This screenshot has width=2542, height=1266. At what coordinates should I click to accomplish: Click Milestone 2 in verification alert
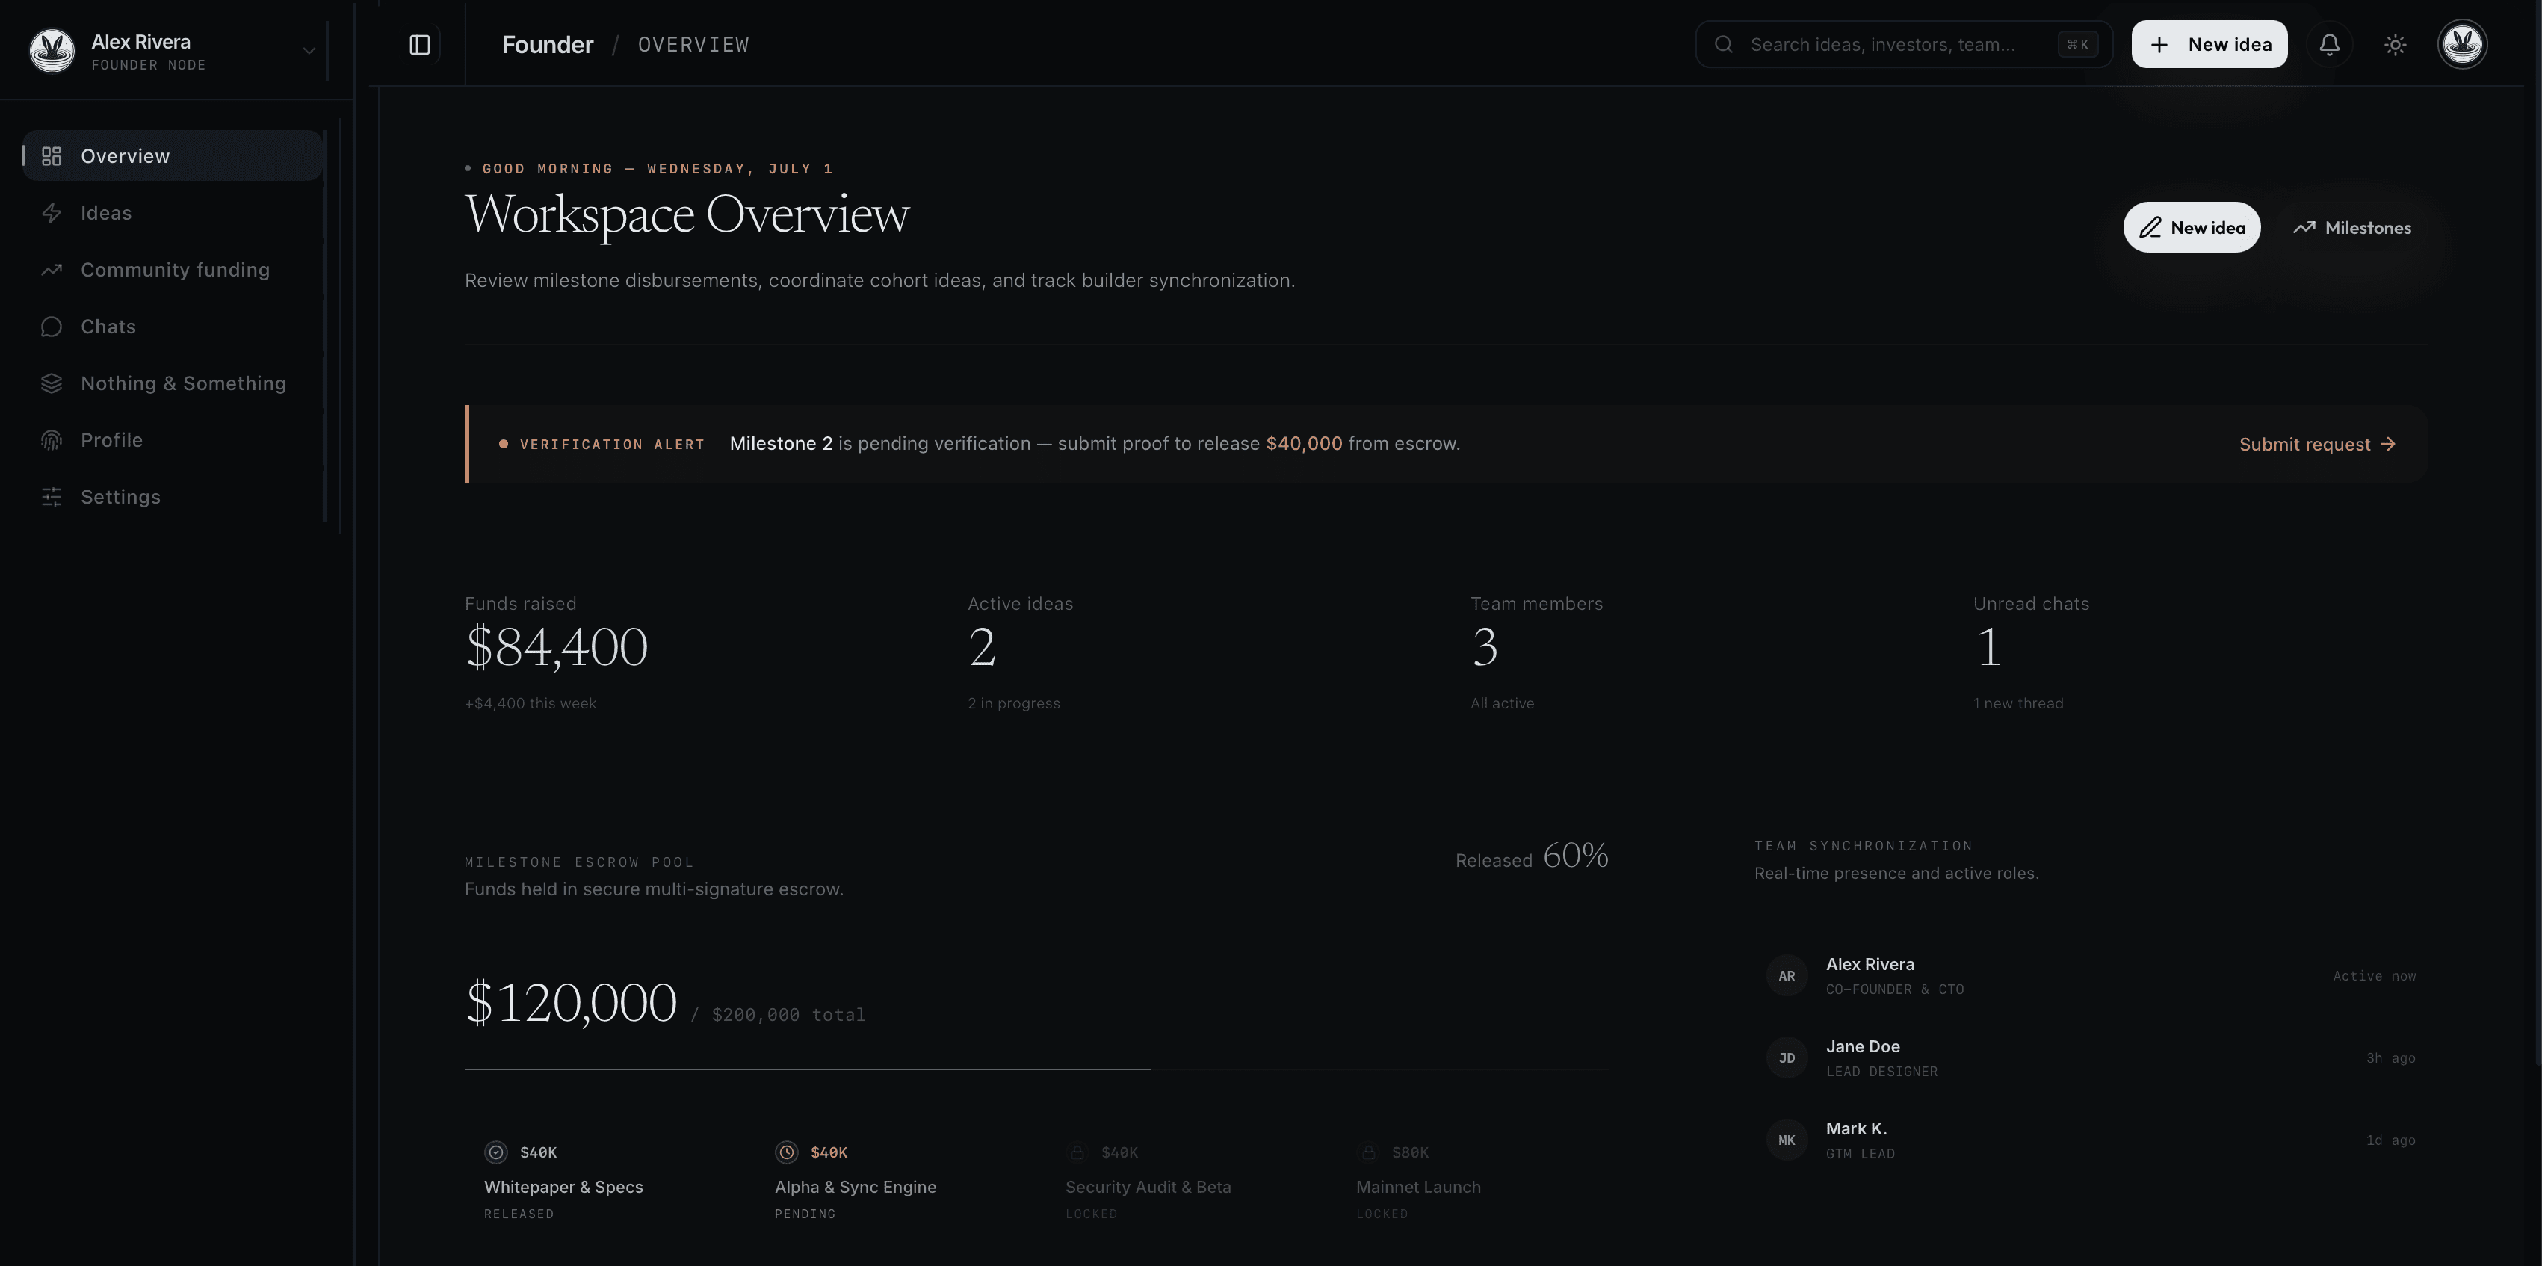coord(781,444)
